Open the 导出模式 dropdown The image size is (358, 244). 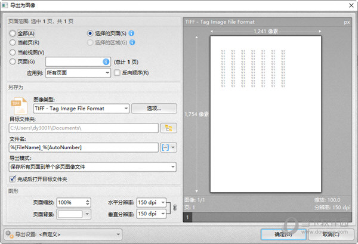point(92,167)
